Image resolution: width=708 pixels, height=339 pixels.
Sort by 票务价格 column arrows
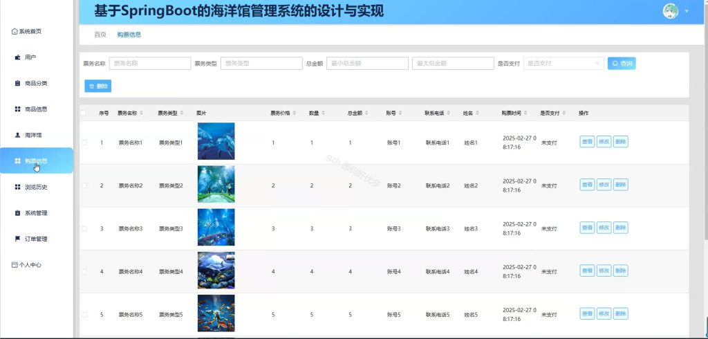[x=295, y=113]
